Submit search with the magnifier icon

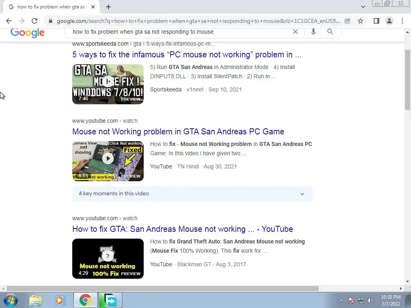point(330,32)
